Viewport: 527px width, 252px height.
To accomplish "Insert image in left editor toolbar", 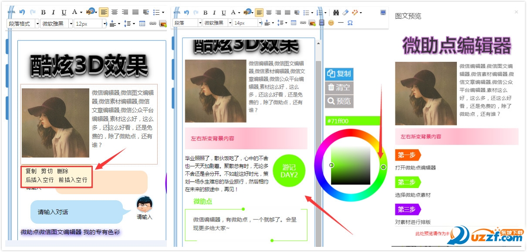I will 163,24.
